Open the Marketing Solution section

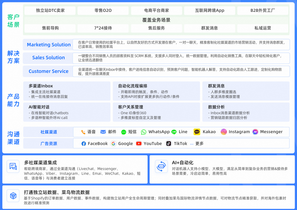coord(48,44)
